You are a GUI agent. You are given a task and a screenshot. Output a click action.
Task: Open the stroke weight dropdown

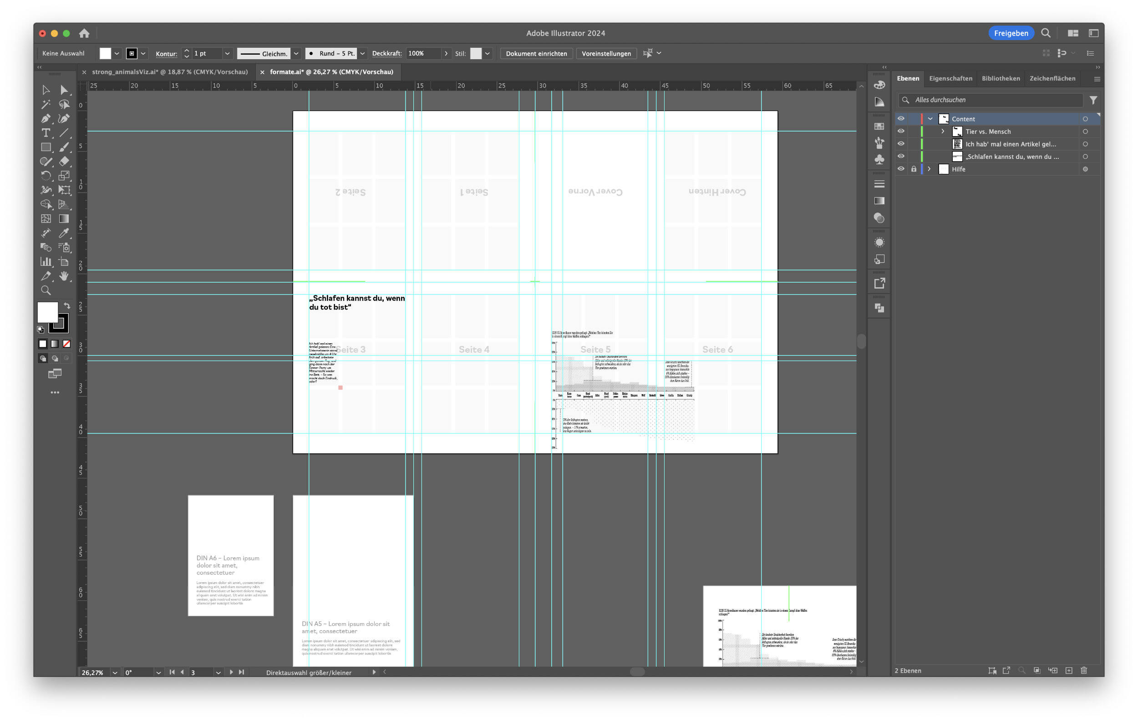pos(227,53)
